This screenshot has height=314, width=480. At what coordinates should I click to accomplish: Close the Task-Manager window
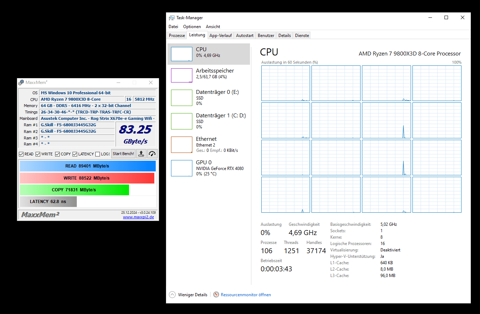pos(463,17)
